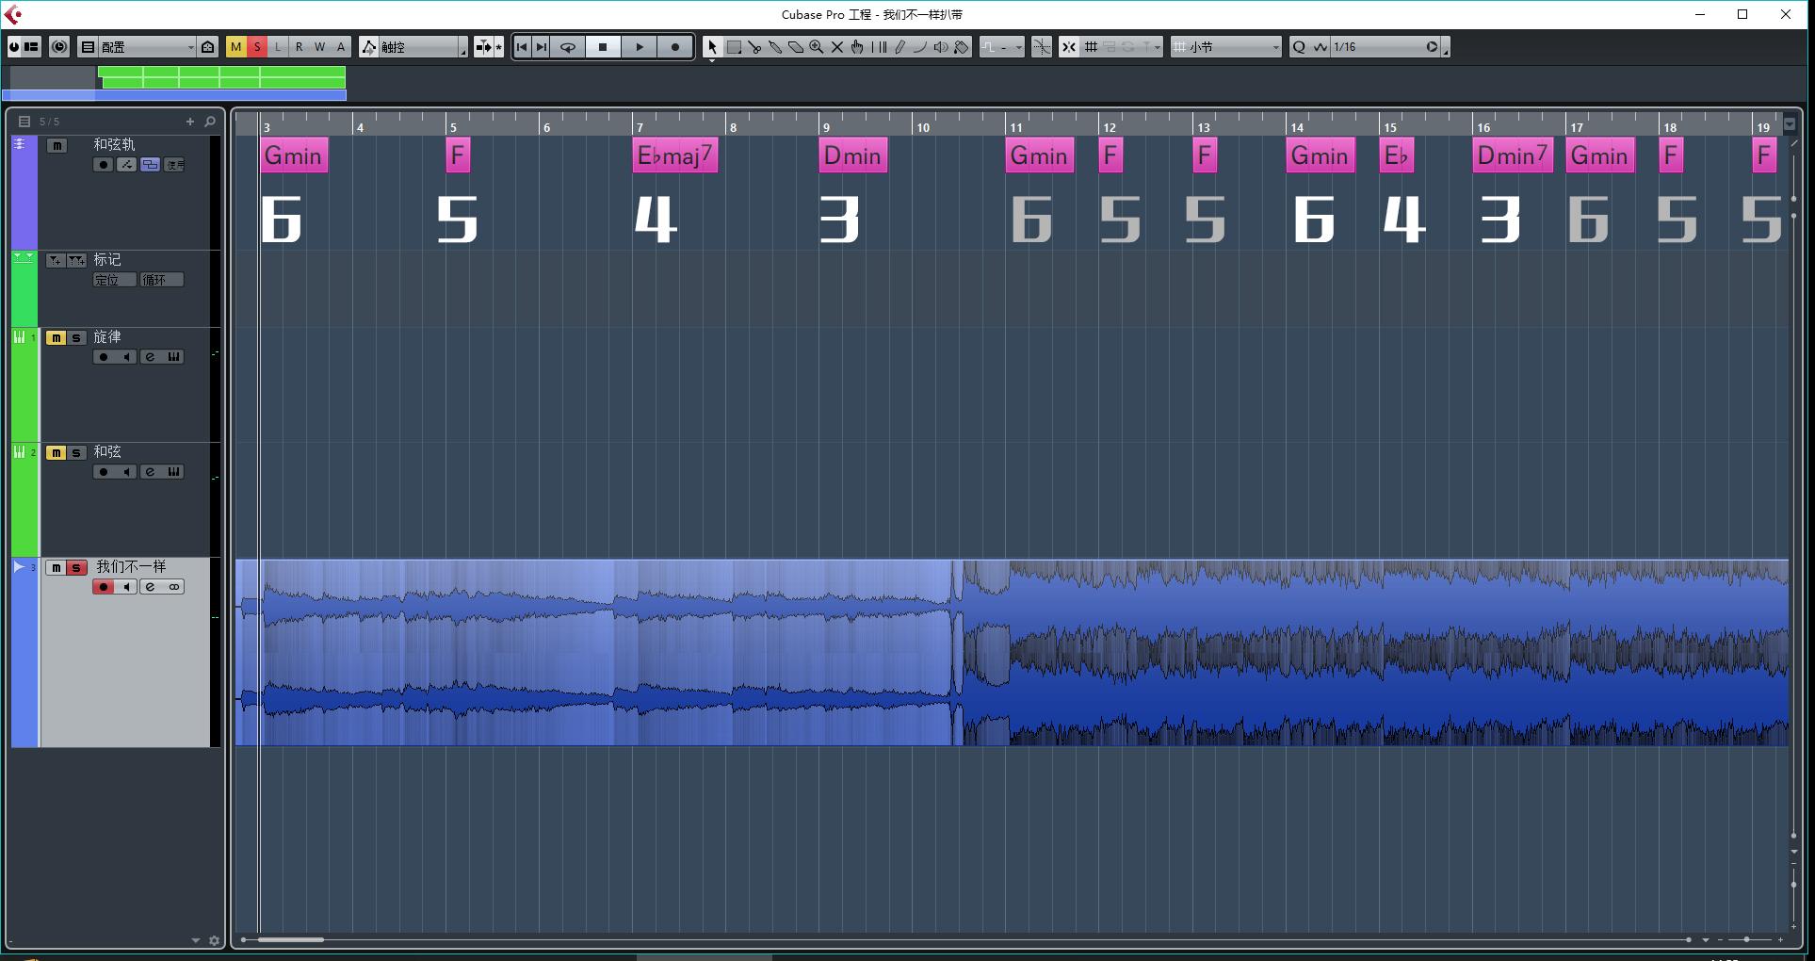Click the project overview green bar
Screen dimensions: 1815x961
tap(222, 76)
